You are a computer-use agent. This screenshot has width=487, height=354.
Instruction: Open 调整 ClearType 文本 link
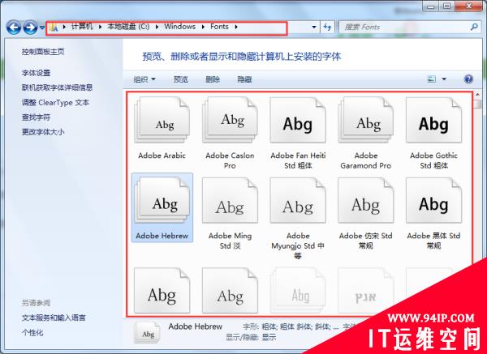pyautogui.click(x=55, y=103)
